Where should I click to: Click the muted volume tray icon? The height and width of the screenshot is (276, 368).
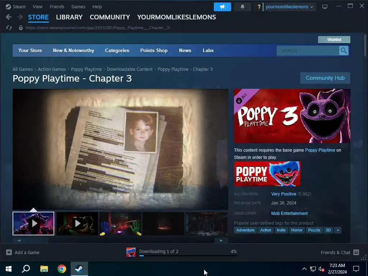(x=321, y=269)
